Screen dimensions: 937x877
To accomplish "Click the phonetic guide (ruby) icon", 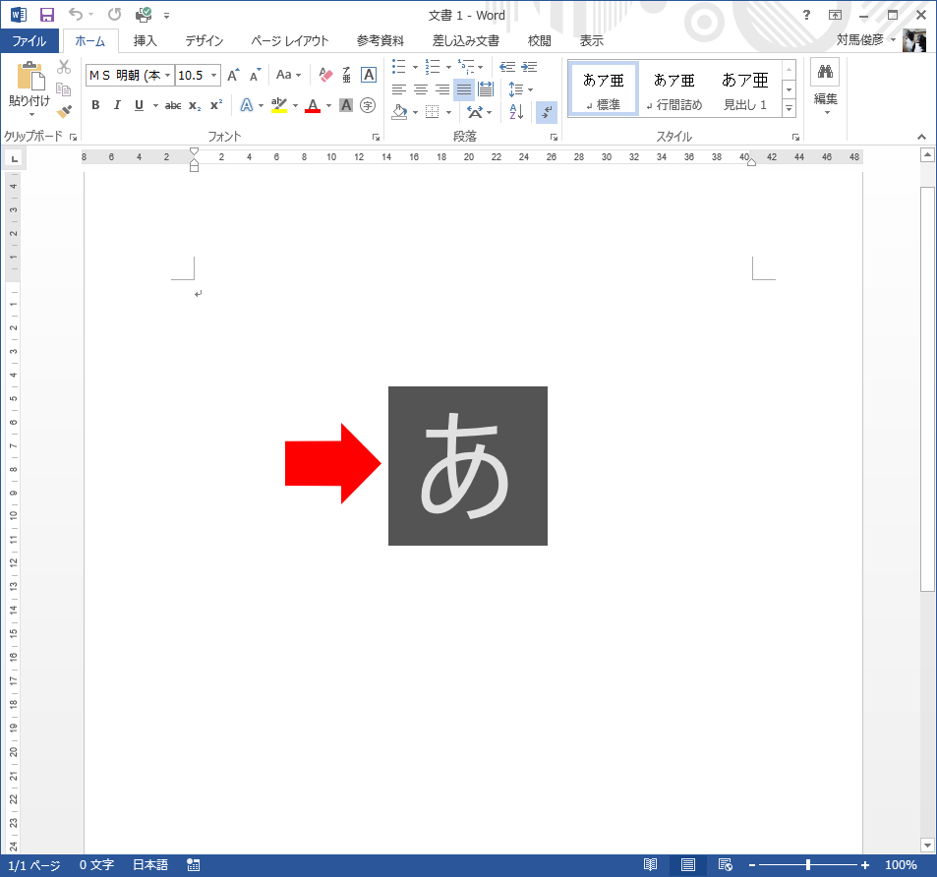I will 347,76.
